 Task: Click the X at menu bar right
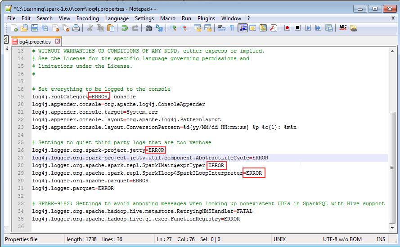(393, 18)
